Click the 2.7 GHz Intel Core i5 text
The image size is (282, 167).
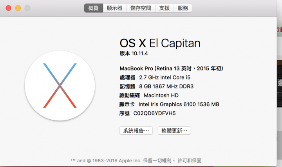pos(165,77)
